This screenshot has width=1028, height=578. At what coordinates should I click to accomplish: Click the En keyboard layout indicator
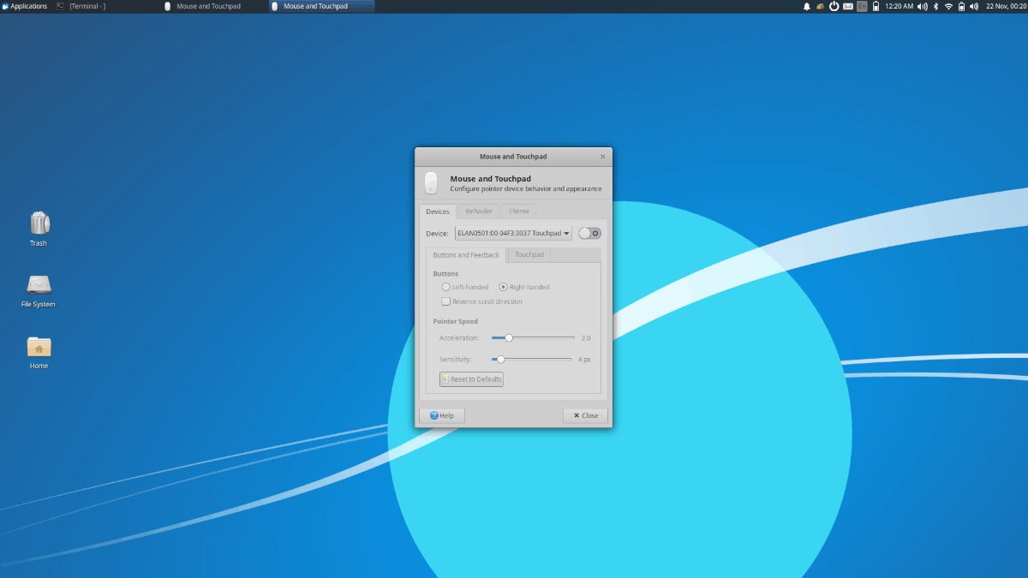(x=862, y=6)
